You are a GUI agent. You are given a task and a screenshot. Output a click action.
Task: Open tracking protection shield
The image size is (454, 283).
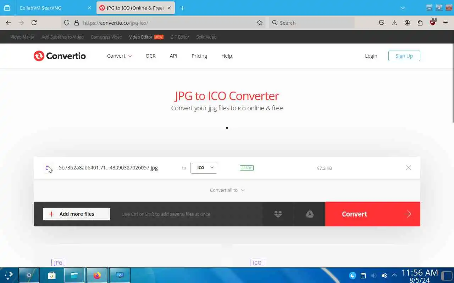pyautogui.click(x=67, y=23)
